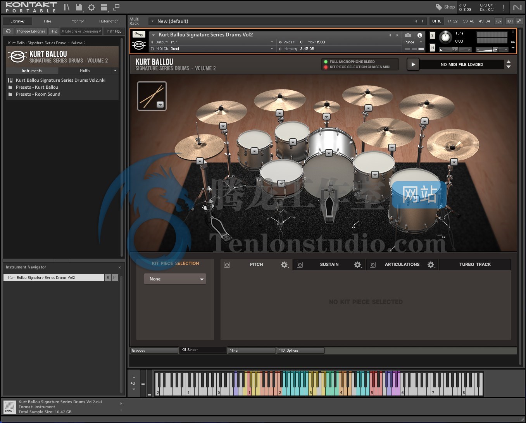Click the snapshot camera icon
Screen dimensions: 526x423
tap(408, 35)
